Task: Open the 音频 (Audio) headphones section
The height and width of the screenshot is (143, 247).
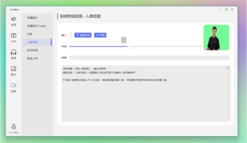Action: pos(14,54)
